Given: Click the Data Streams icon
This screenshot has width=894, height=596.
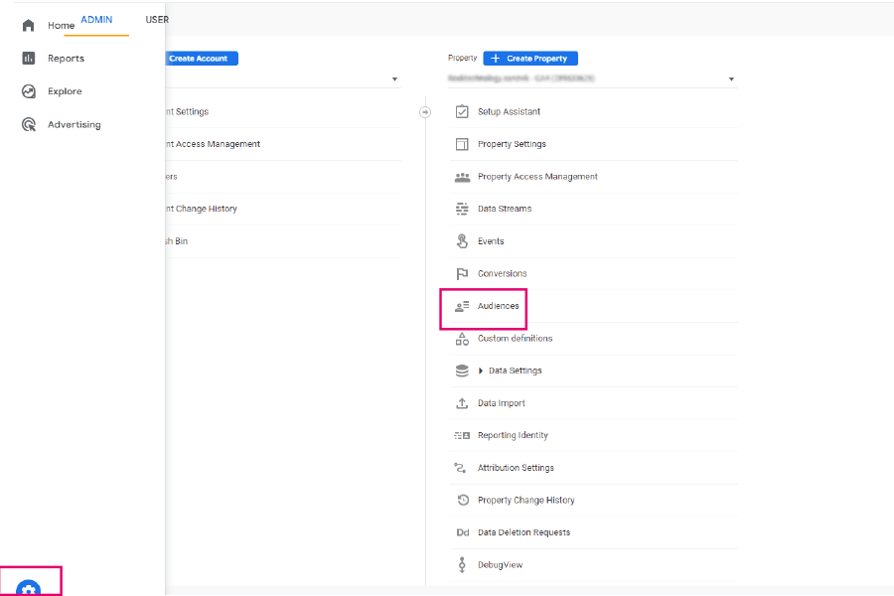Looking at the screenshot, I should 462,209.
